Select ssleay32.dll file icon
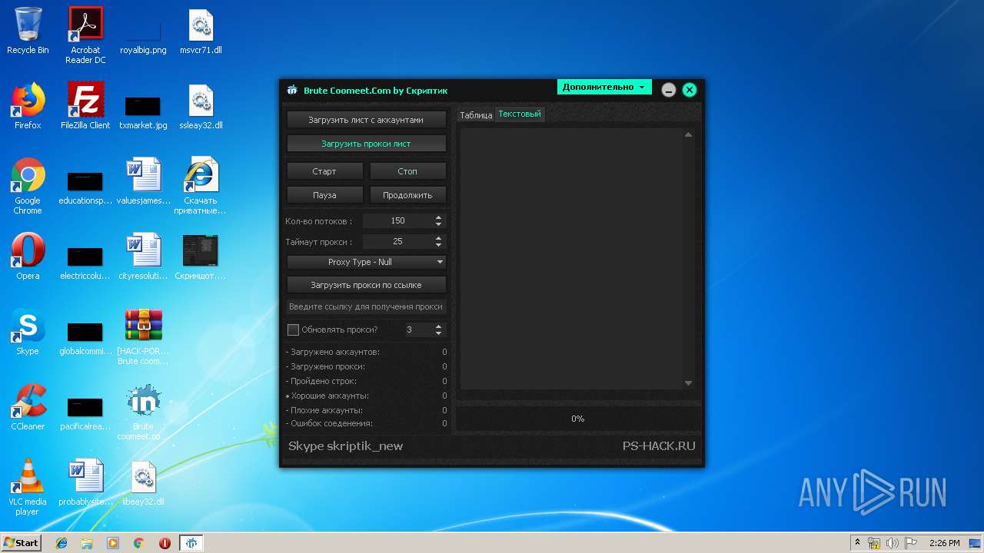The height and width of the screenshot is (553, 984). click(201, 106)
